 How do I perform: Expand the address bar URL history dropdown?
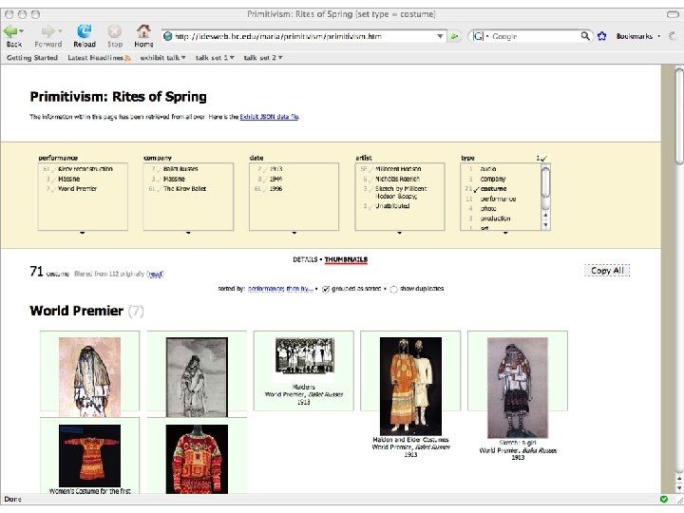click(x=440, y=36)
